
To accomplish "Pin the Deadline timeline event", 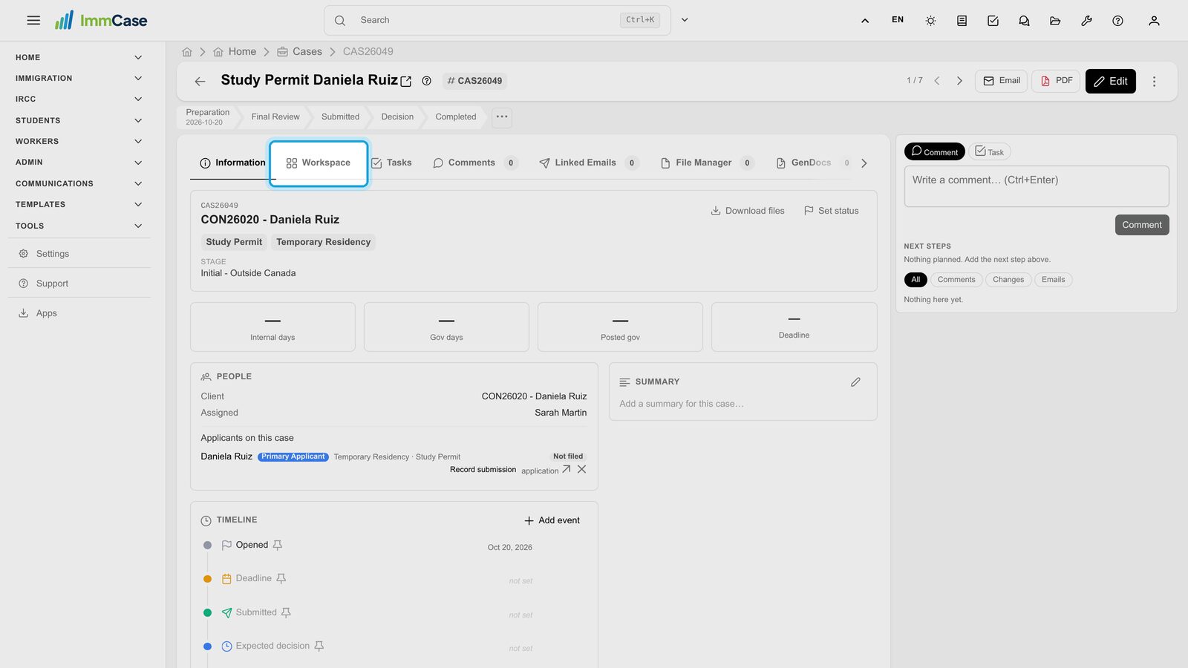I will click(281, 578).
